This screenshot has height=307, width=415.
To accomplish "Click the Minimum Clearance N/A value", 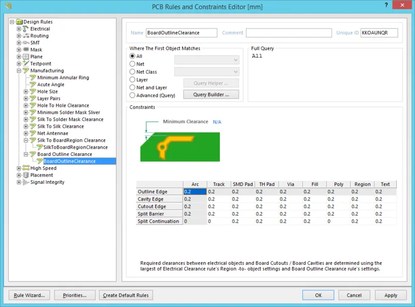I will click(x=217, y=122).
